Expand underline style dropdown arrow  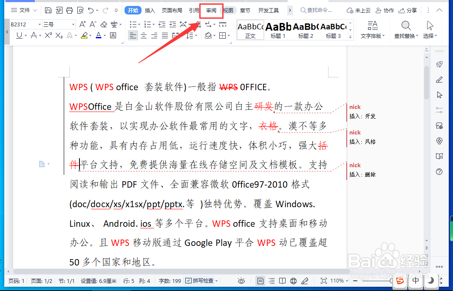[x=25, y=36]
